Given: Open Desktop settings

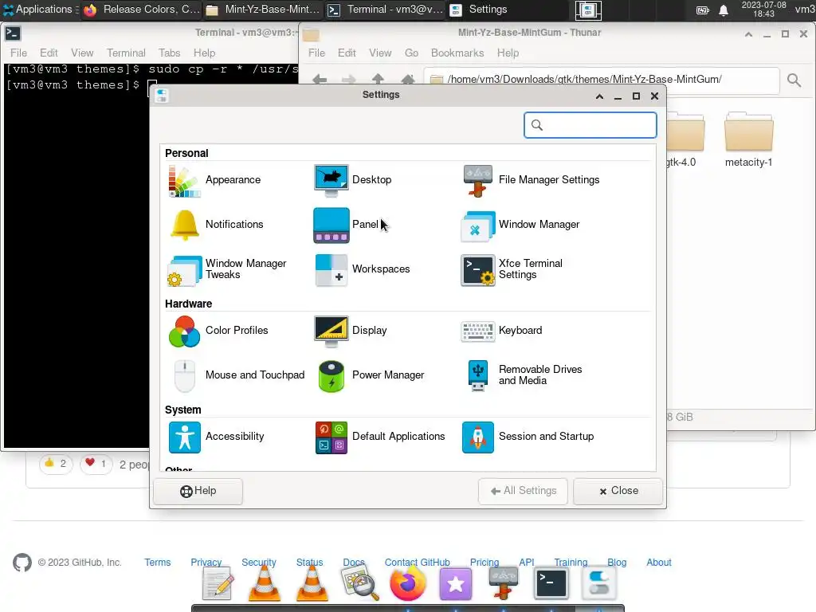Looking at the screenshot, I should (353, 180).
